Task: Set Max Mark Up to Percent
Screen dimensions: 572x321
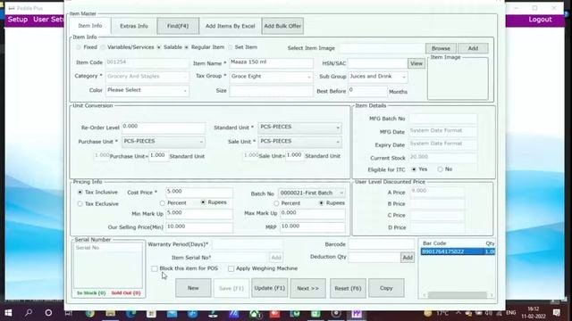Action: 276,203
